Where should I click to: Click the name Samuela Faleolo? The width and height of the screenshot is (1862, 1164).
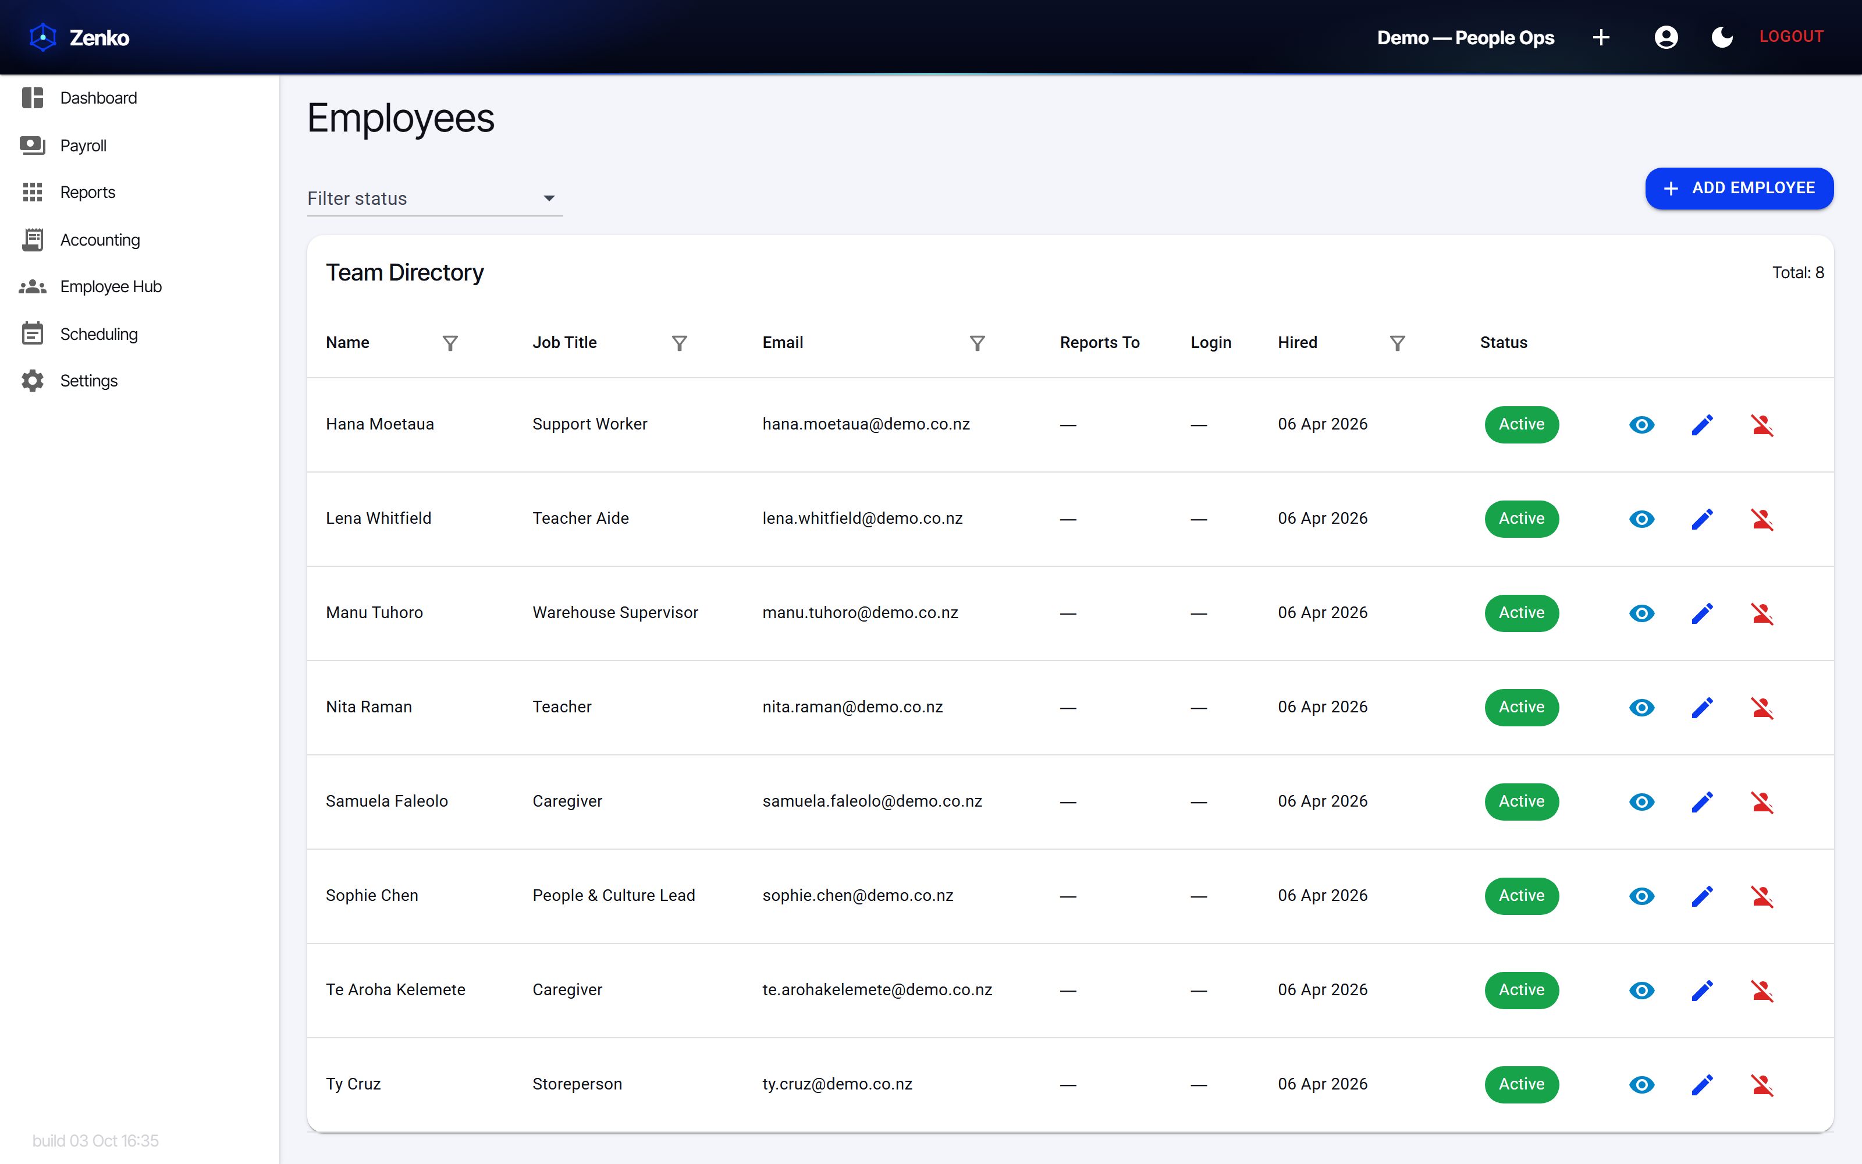(386, 801)
